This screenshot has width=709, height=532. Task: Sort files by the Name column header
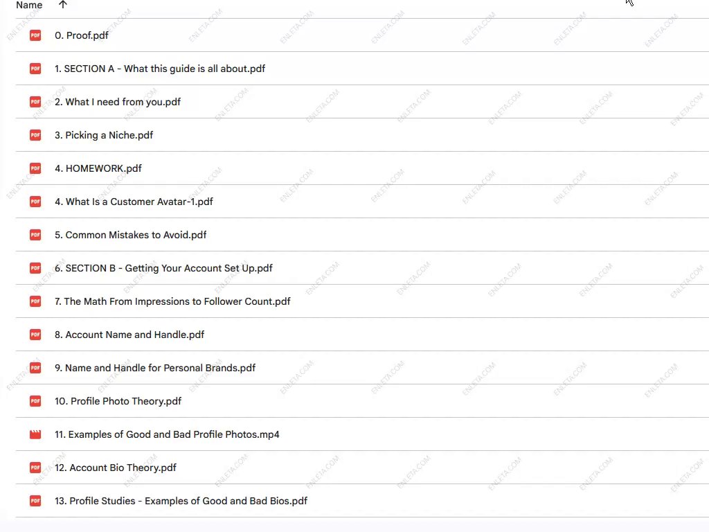tap(29, 5)
